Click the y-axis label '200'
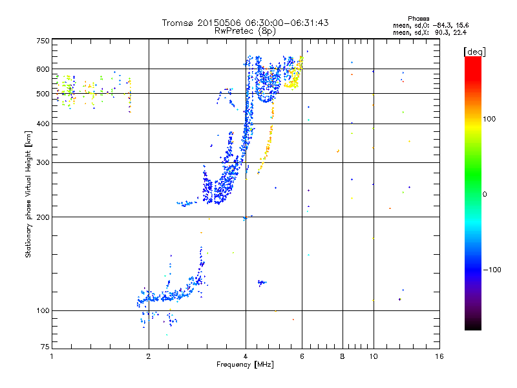The width and height of the screenshot is (517, 388). (43, 217)
